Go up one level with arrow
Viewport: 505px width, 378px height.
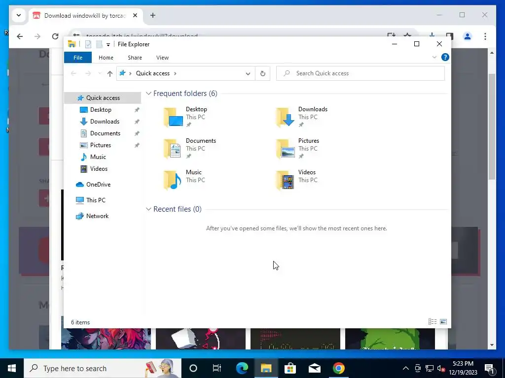tap(110, 74)
